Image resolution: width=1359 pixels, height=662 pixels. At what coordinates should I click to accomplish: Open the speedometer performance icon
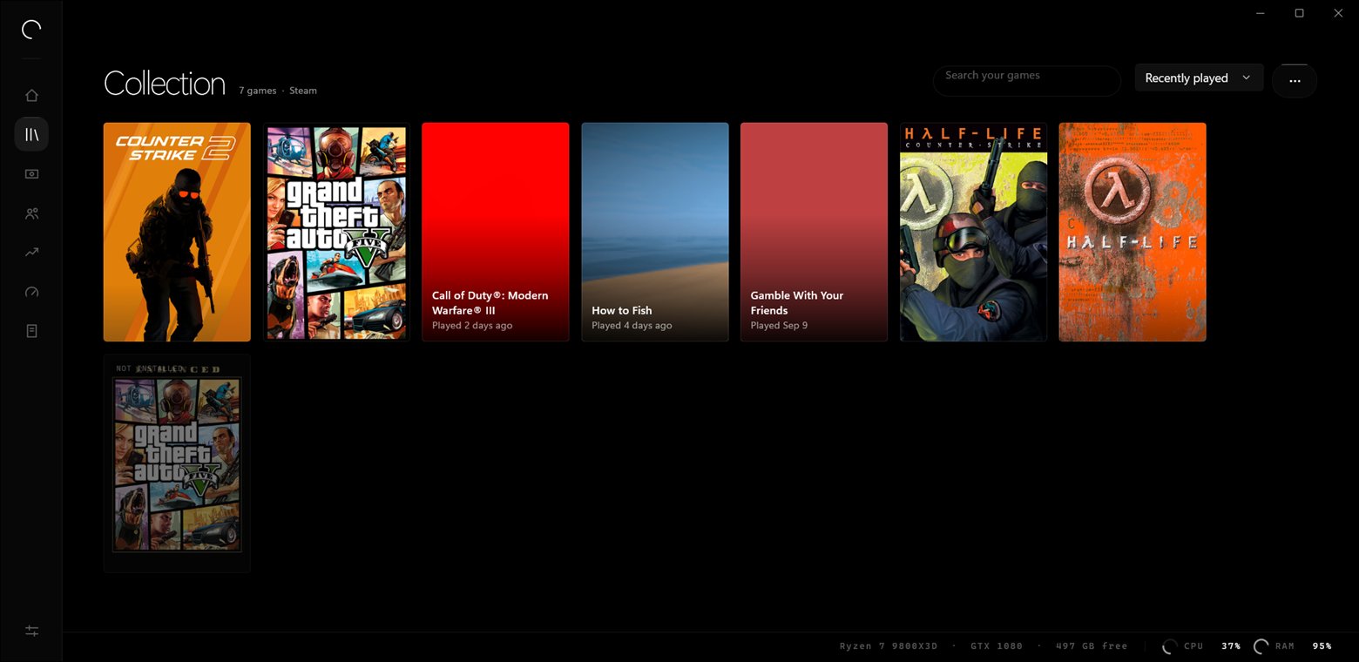(x=31, y=292)
